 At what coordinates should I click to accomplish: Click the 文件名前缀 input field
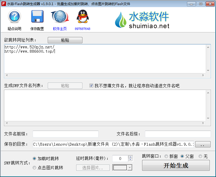[x=66, y=134]
